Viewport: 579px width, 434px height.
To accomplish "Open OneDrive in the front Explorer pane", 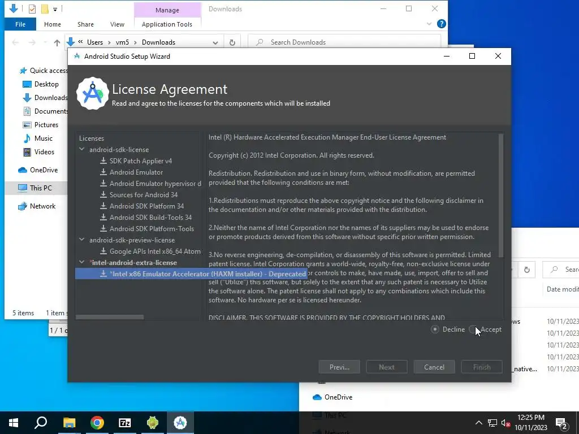I will (x=38, y=170).
